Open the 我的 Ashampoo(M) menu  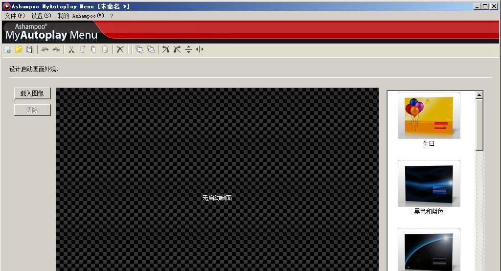click(81, 16)
